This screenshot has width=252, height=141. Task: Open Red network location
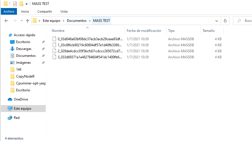click(x=17, y=118)
